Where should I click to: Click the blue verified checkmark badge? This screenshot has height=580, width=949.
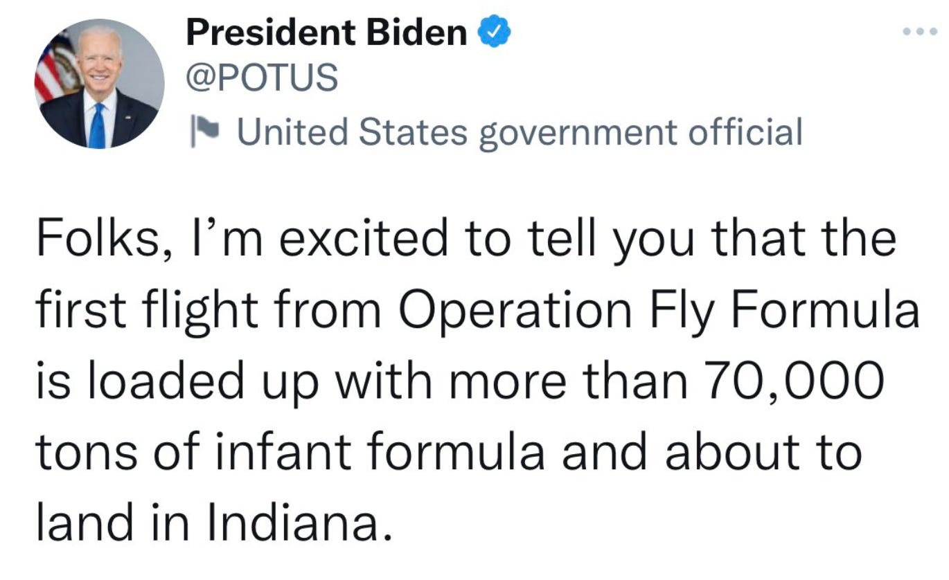pyautogui.click(x=495, y=33)
